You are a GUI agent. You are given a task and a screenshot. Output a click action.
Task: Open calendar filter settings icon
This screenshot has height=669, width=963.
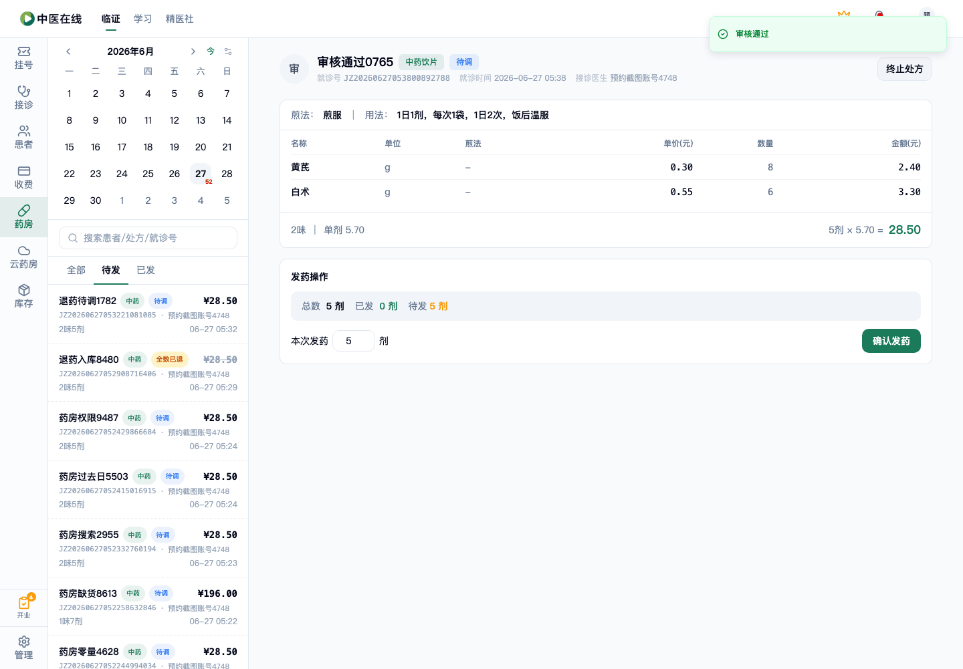[x=228, y=51]
